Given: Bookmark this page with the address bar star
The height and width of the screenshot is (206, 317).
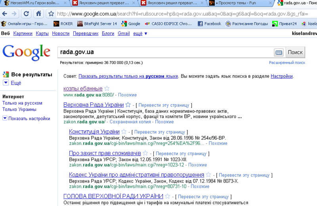Looking at the screenshot, I should point(51,13).
